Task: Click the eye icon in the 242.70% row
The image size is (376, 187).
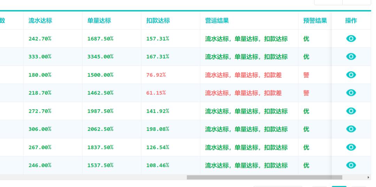Action: click(x=351, y=39)
